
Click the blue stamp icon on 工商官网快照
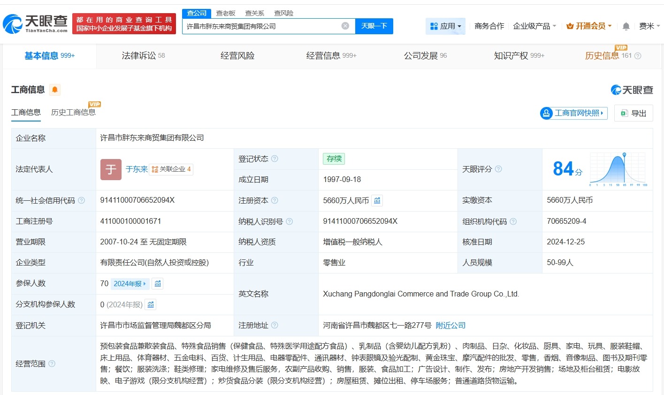tap(546, 113)
